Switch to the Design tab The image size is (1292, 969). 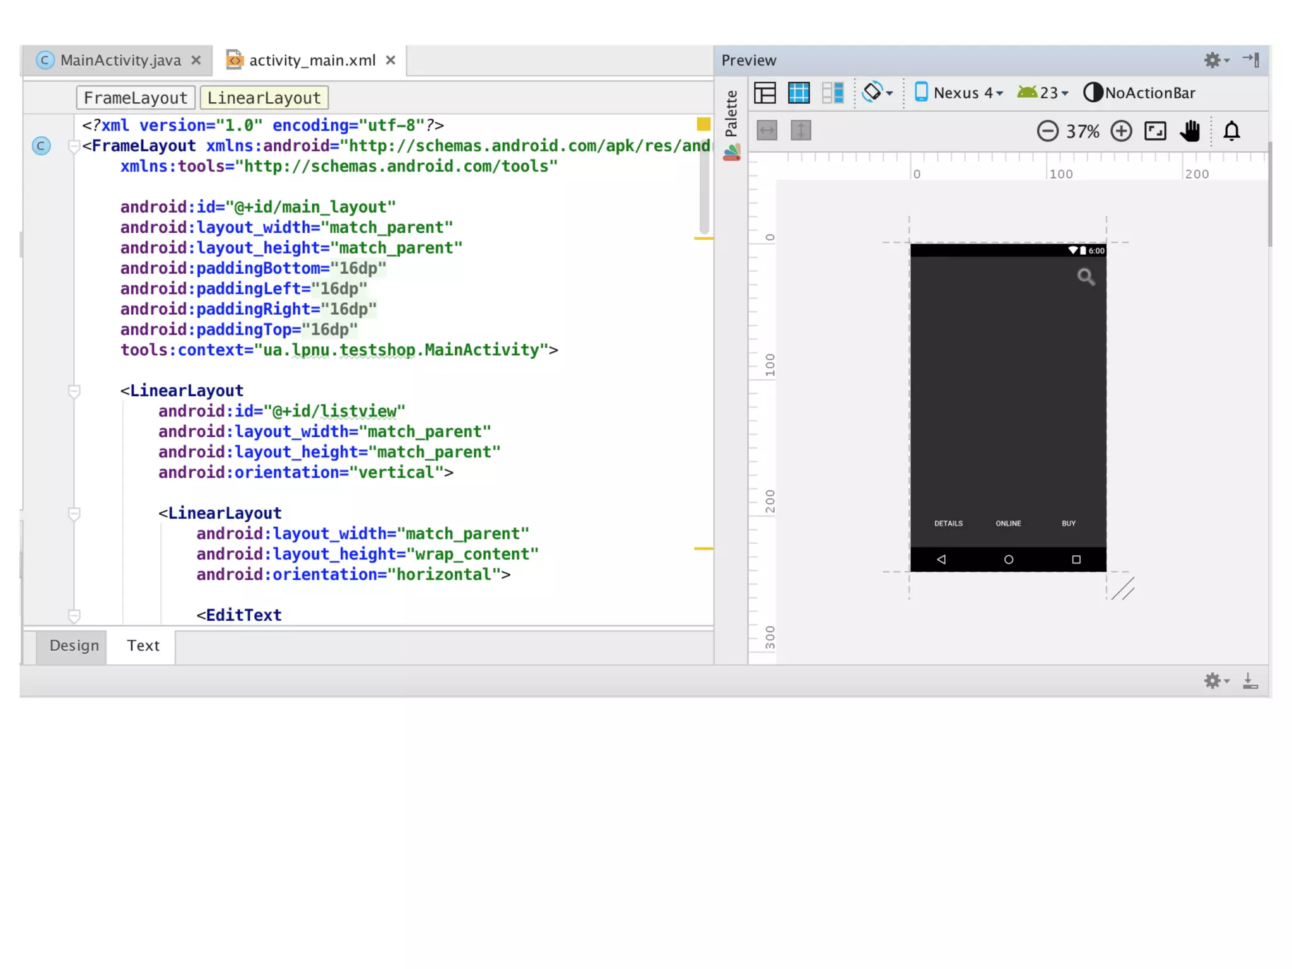[74, 645]
